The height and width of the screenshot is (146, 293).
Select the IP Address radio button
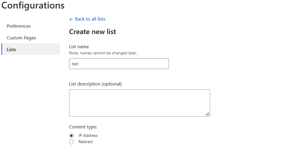coord(71,136)
